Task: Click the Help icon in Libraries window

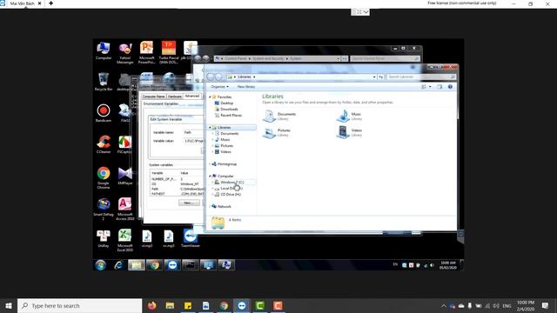Action: pyautogui.click(x=450, y=87)
